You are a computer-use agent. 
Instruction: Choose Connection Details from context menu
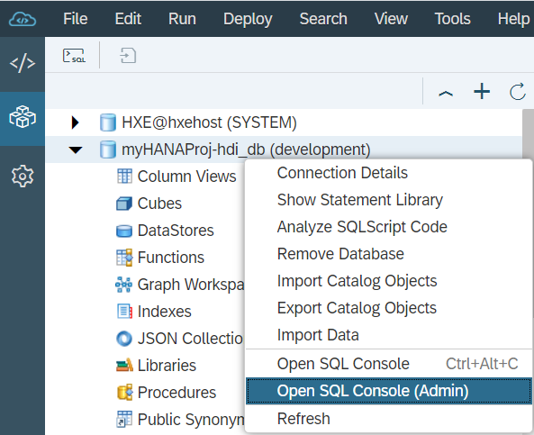click(x=342, y=173)
